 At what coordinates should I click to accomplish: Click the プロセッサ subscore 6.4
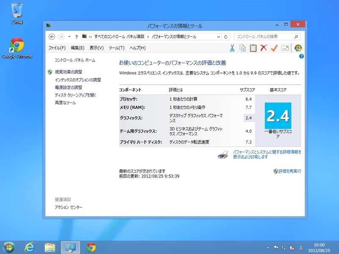pyautogui.click(x=249, y=99)
